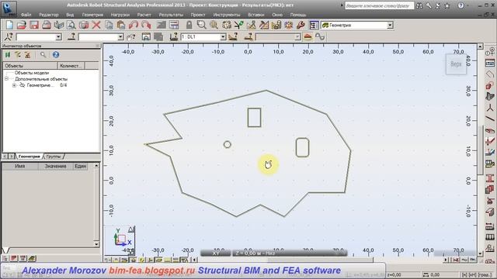Open the load case 1 : DL1 dropdown

(x=223, y=37)
